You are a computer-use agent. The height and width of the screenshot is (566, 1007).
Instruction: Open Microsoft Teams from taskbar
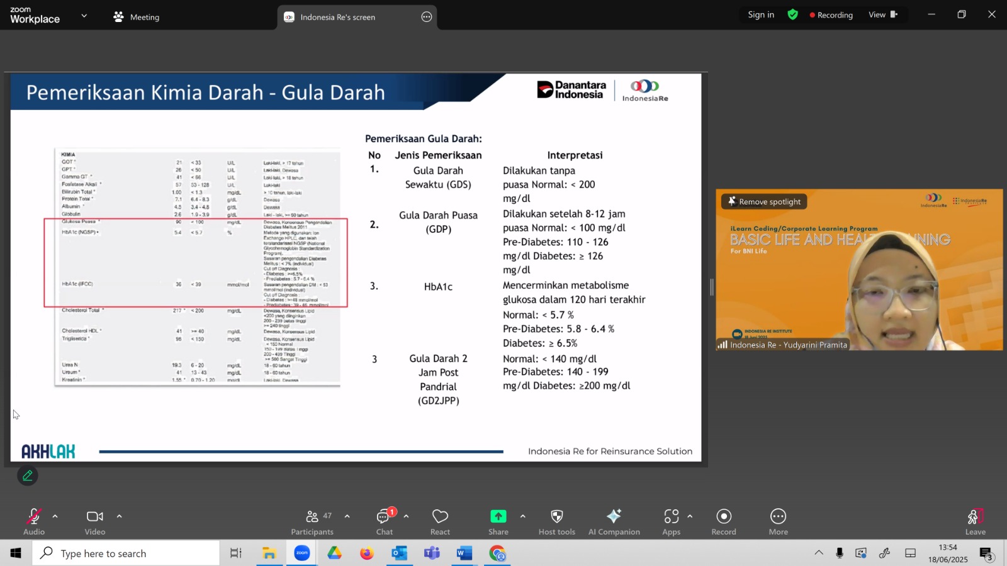432,553
